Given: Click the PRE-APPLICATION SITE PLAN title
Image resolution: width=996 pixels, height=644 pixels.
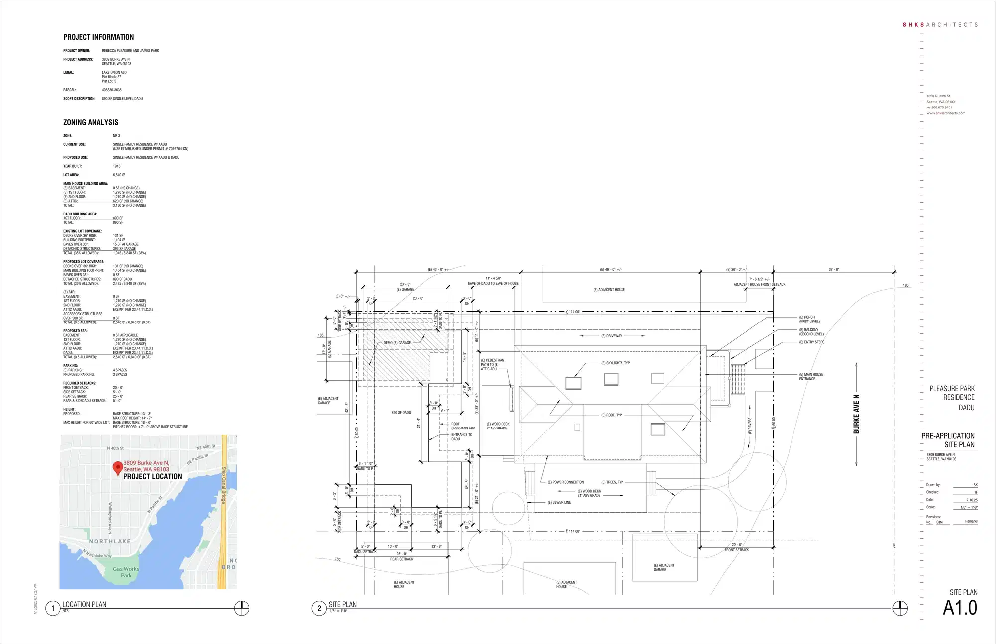Looking at the screenshot, I should click(948, 440).
